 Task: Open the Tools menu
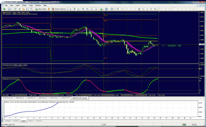click(x=31, y=5)
